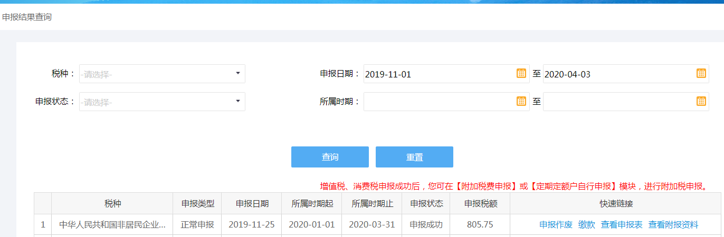Select the 2020-01-01 cell
724x237 pixels.
tap(312, 225)
